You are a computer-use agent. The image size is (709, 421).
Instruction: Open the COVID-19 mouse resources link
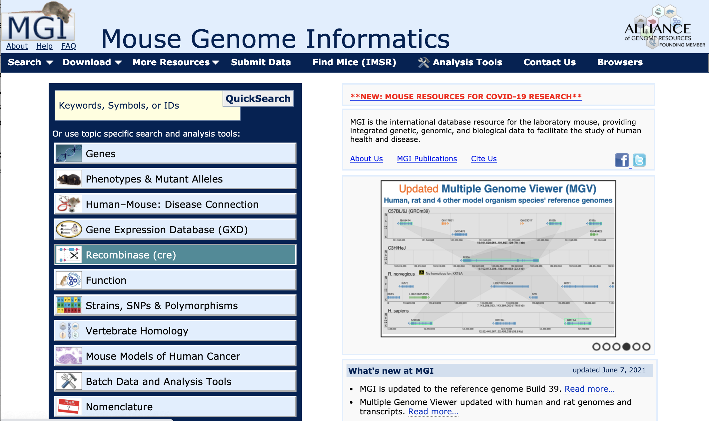[x=466, y=97]
